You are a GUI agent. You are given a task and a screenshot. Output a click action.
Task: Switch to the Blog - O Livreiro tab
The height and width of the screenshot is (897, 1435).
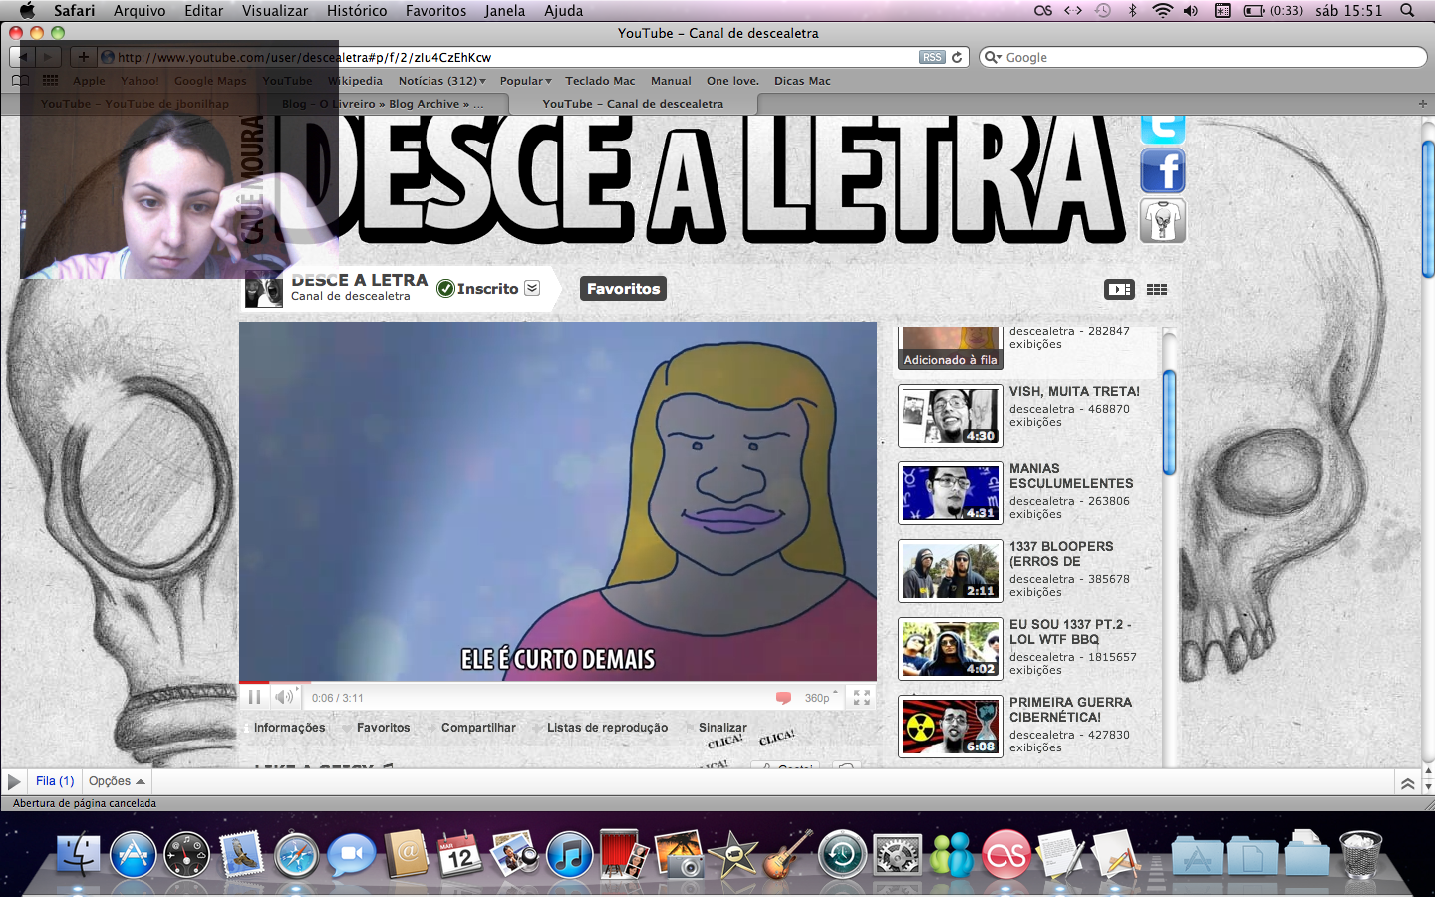(x=385, y=104)
